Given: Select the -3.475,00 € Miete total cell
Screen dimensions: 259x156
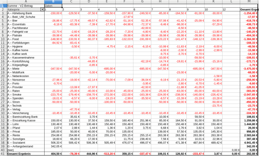Looking at the screenshot, I should (x=249, y=68).
